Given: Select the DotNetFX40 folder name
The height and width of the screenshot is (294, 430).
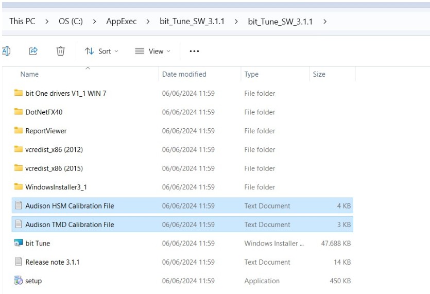Looking at the screenshot, I should pyautogui.click(x=44, y=112).
